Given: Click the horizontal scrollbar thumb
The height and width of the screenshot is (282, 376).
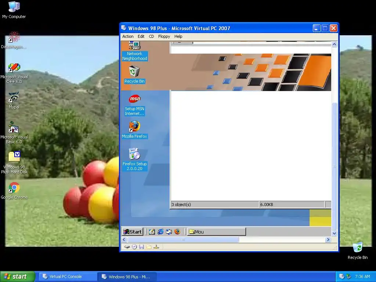Looking at the screenshot, I should pos(183,239).
